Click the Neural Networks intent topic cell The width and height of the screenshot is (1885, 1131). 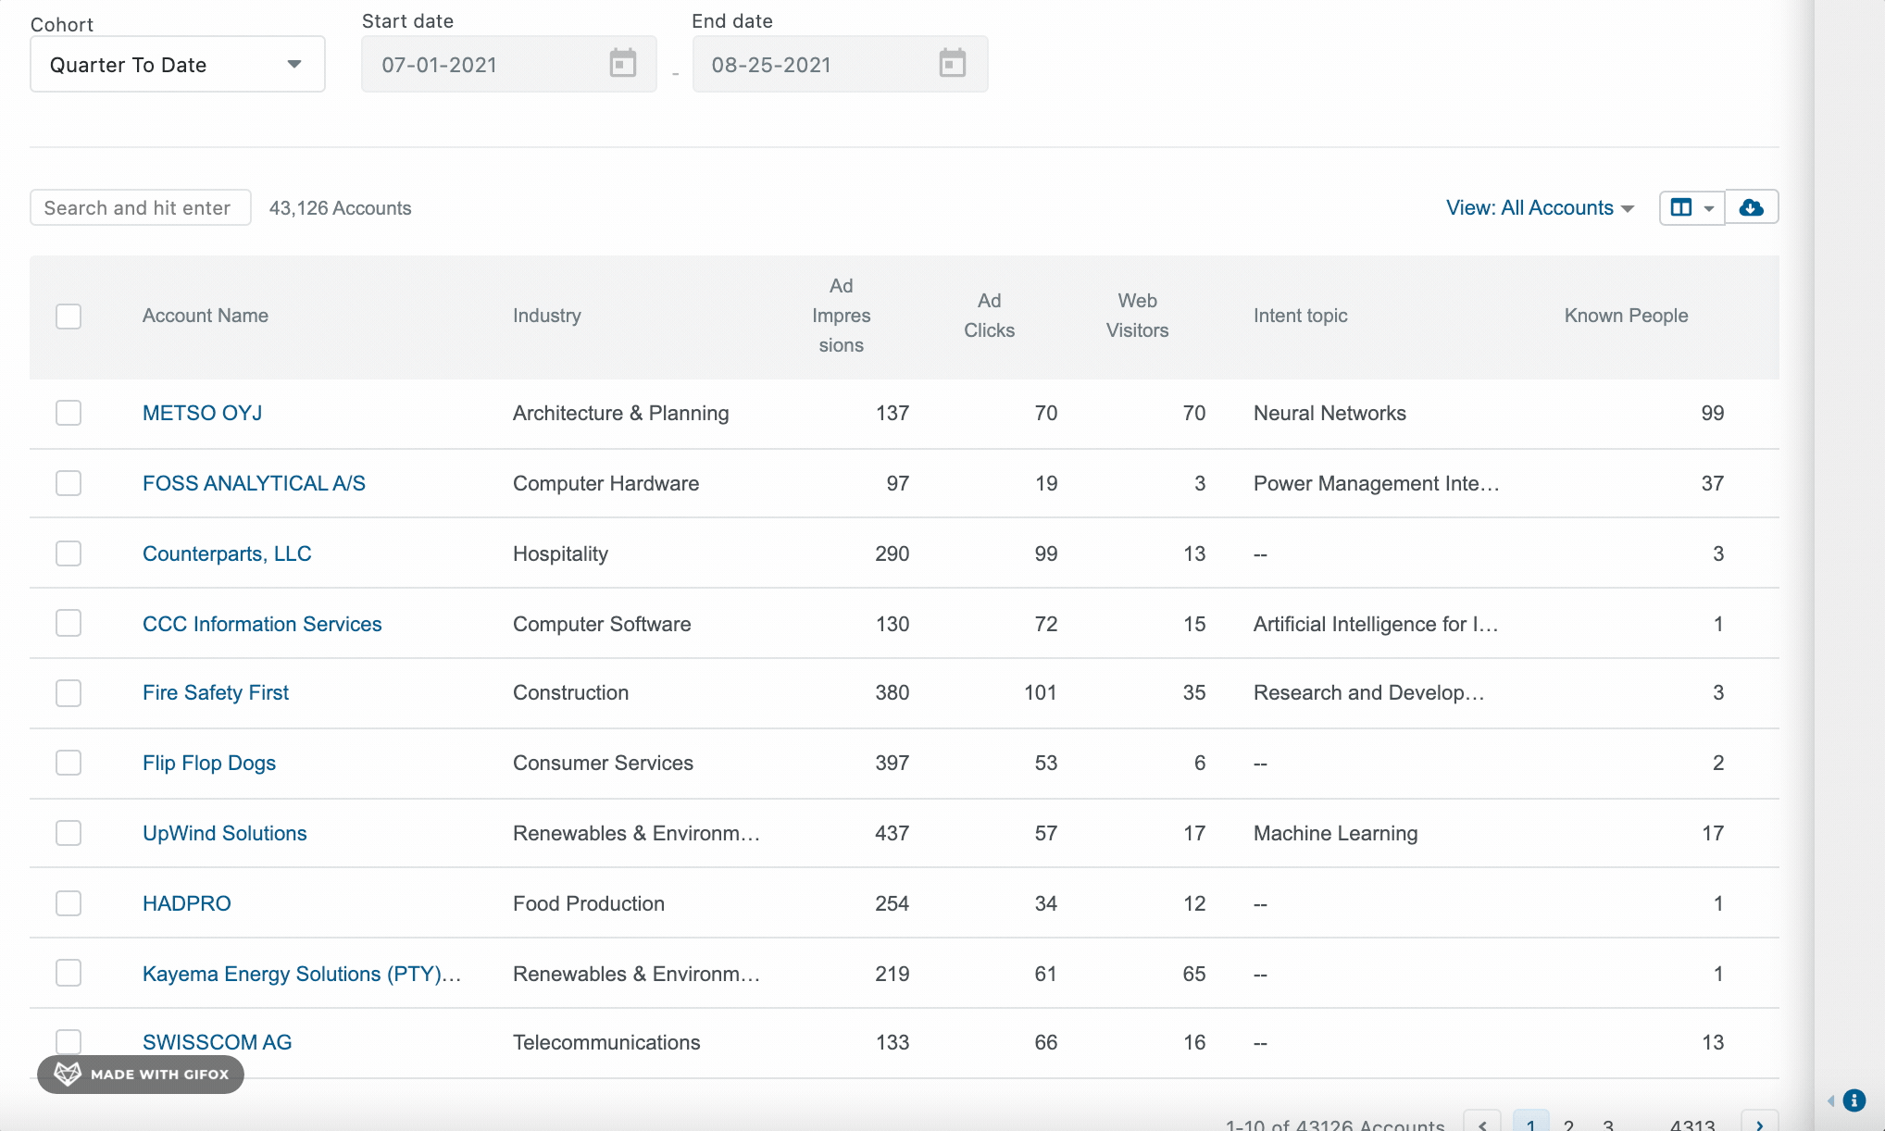coord(1329,413)
